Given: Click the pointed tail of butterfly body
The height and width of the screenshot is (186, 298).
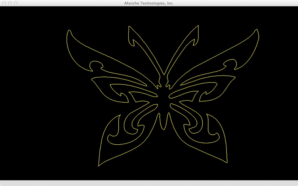Looking at the screenshot, I should 164,129.
